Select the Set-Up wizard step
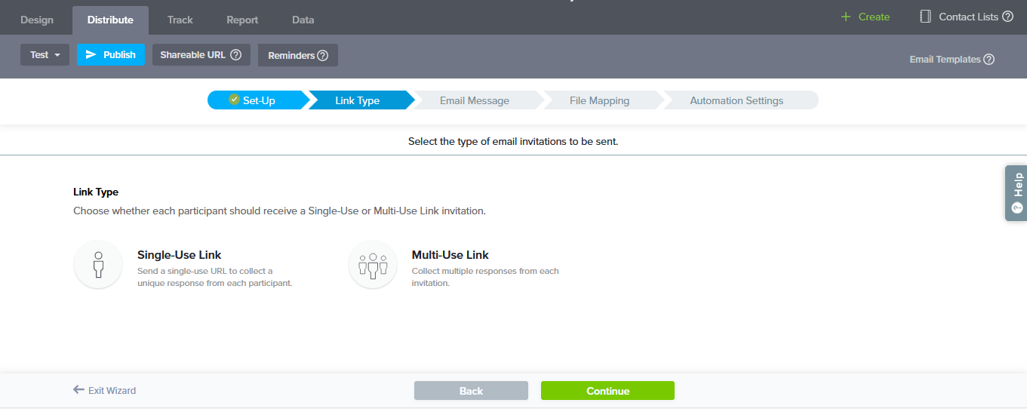 254,100
